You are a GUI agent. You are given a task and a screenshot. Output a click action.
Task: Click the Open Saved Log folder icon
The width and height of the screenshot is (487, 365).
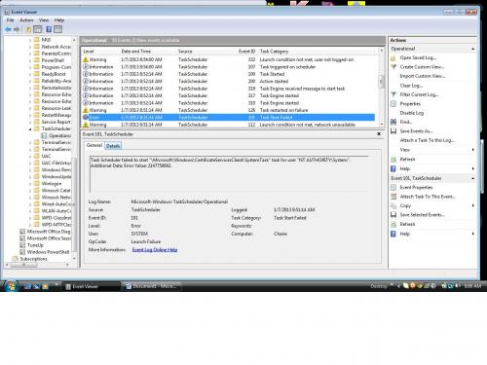coord(393,57)
